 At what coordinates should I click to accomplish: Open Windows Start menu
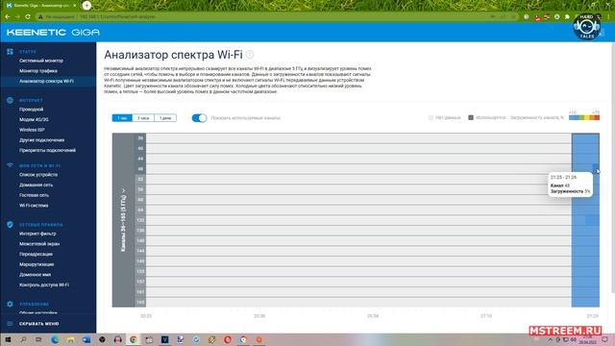[x=8, y=339]
